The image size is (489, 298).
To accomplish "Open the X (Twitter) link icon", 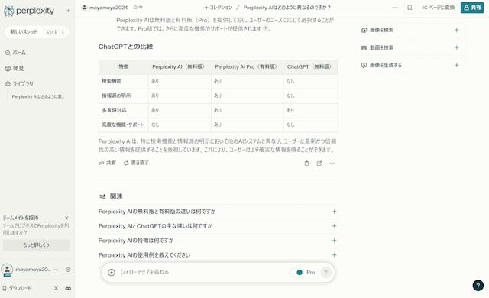I will (56, 288).
